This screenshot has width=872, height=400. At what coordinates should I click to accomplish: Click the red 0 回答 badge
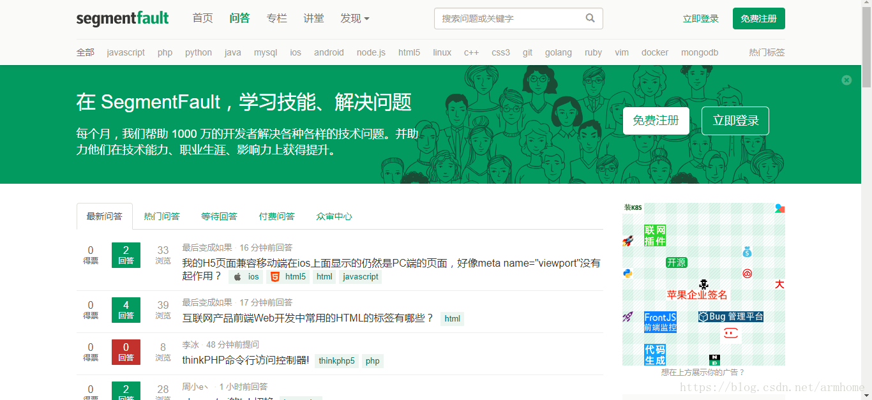(126, 352)
